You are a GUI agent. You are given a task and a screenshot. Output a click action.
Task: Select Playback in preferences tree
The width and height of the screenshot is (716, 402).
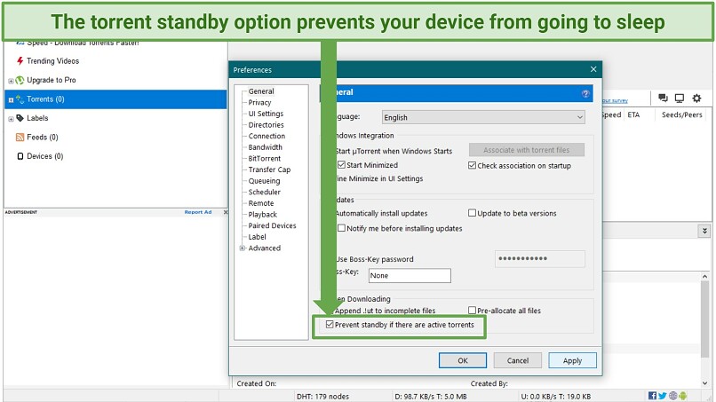click(263, 215)
